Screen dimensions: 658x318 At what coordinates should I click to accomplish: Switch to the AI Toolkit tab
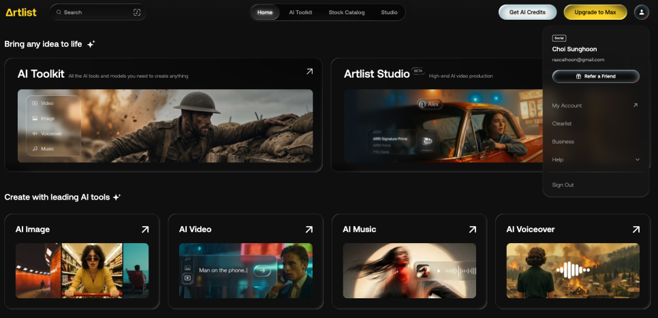(300, 12)
